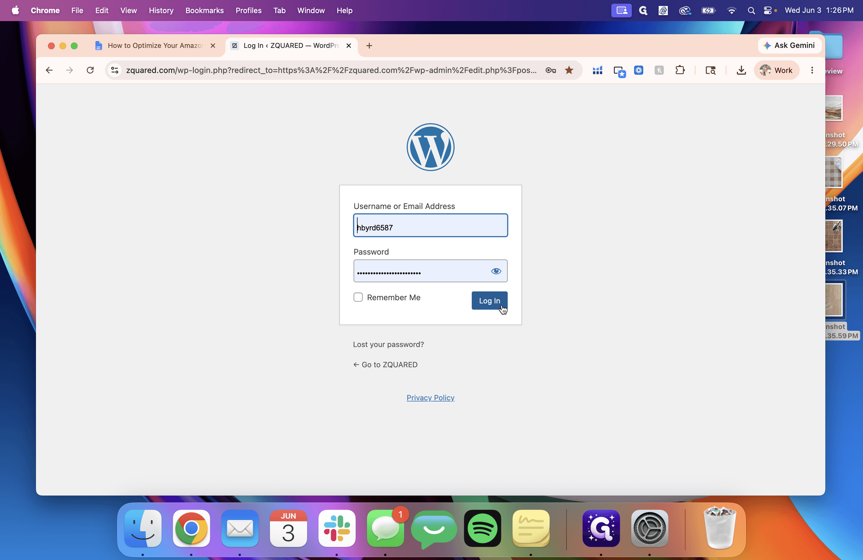Go forward in browser history
This screenshot has width=863, height=560.
70,70
